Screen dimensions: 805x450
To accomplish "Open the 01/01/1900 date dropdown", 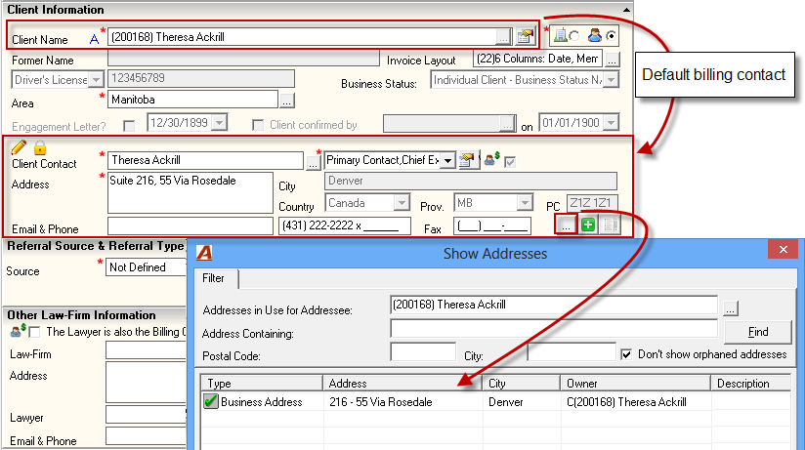I will coord(611,123).
